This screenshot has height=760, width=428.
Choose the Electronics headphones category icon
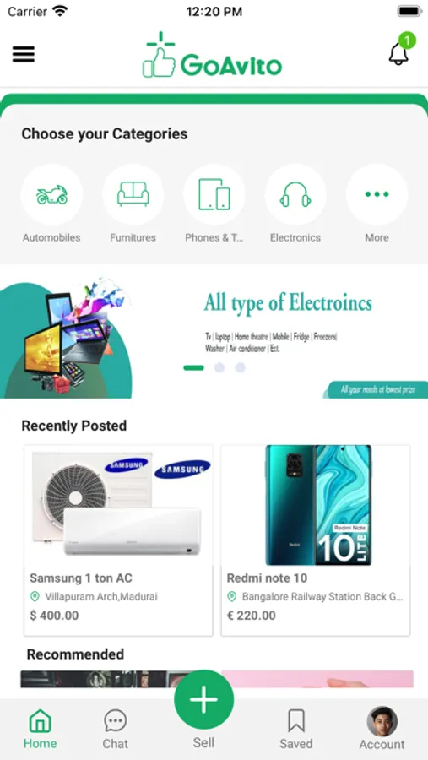tap(295, 194)
